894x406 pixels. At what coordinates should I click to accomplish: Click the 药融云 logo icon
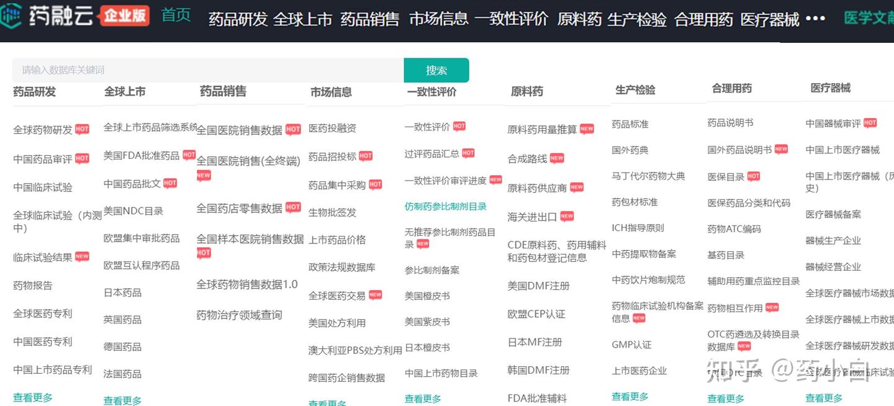coord(11,14)
